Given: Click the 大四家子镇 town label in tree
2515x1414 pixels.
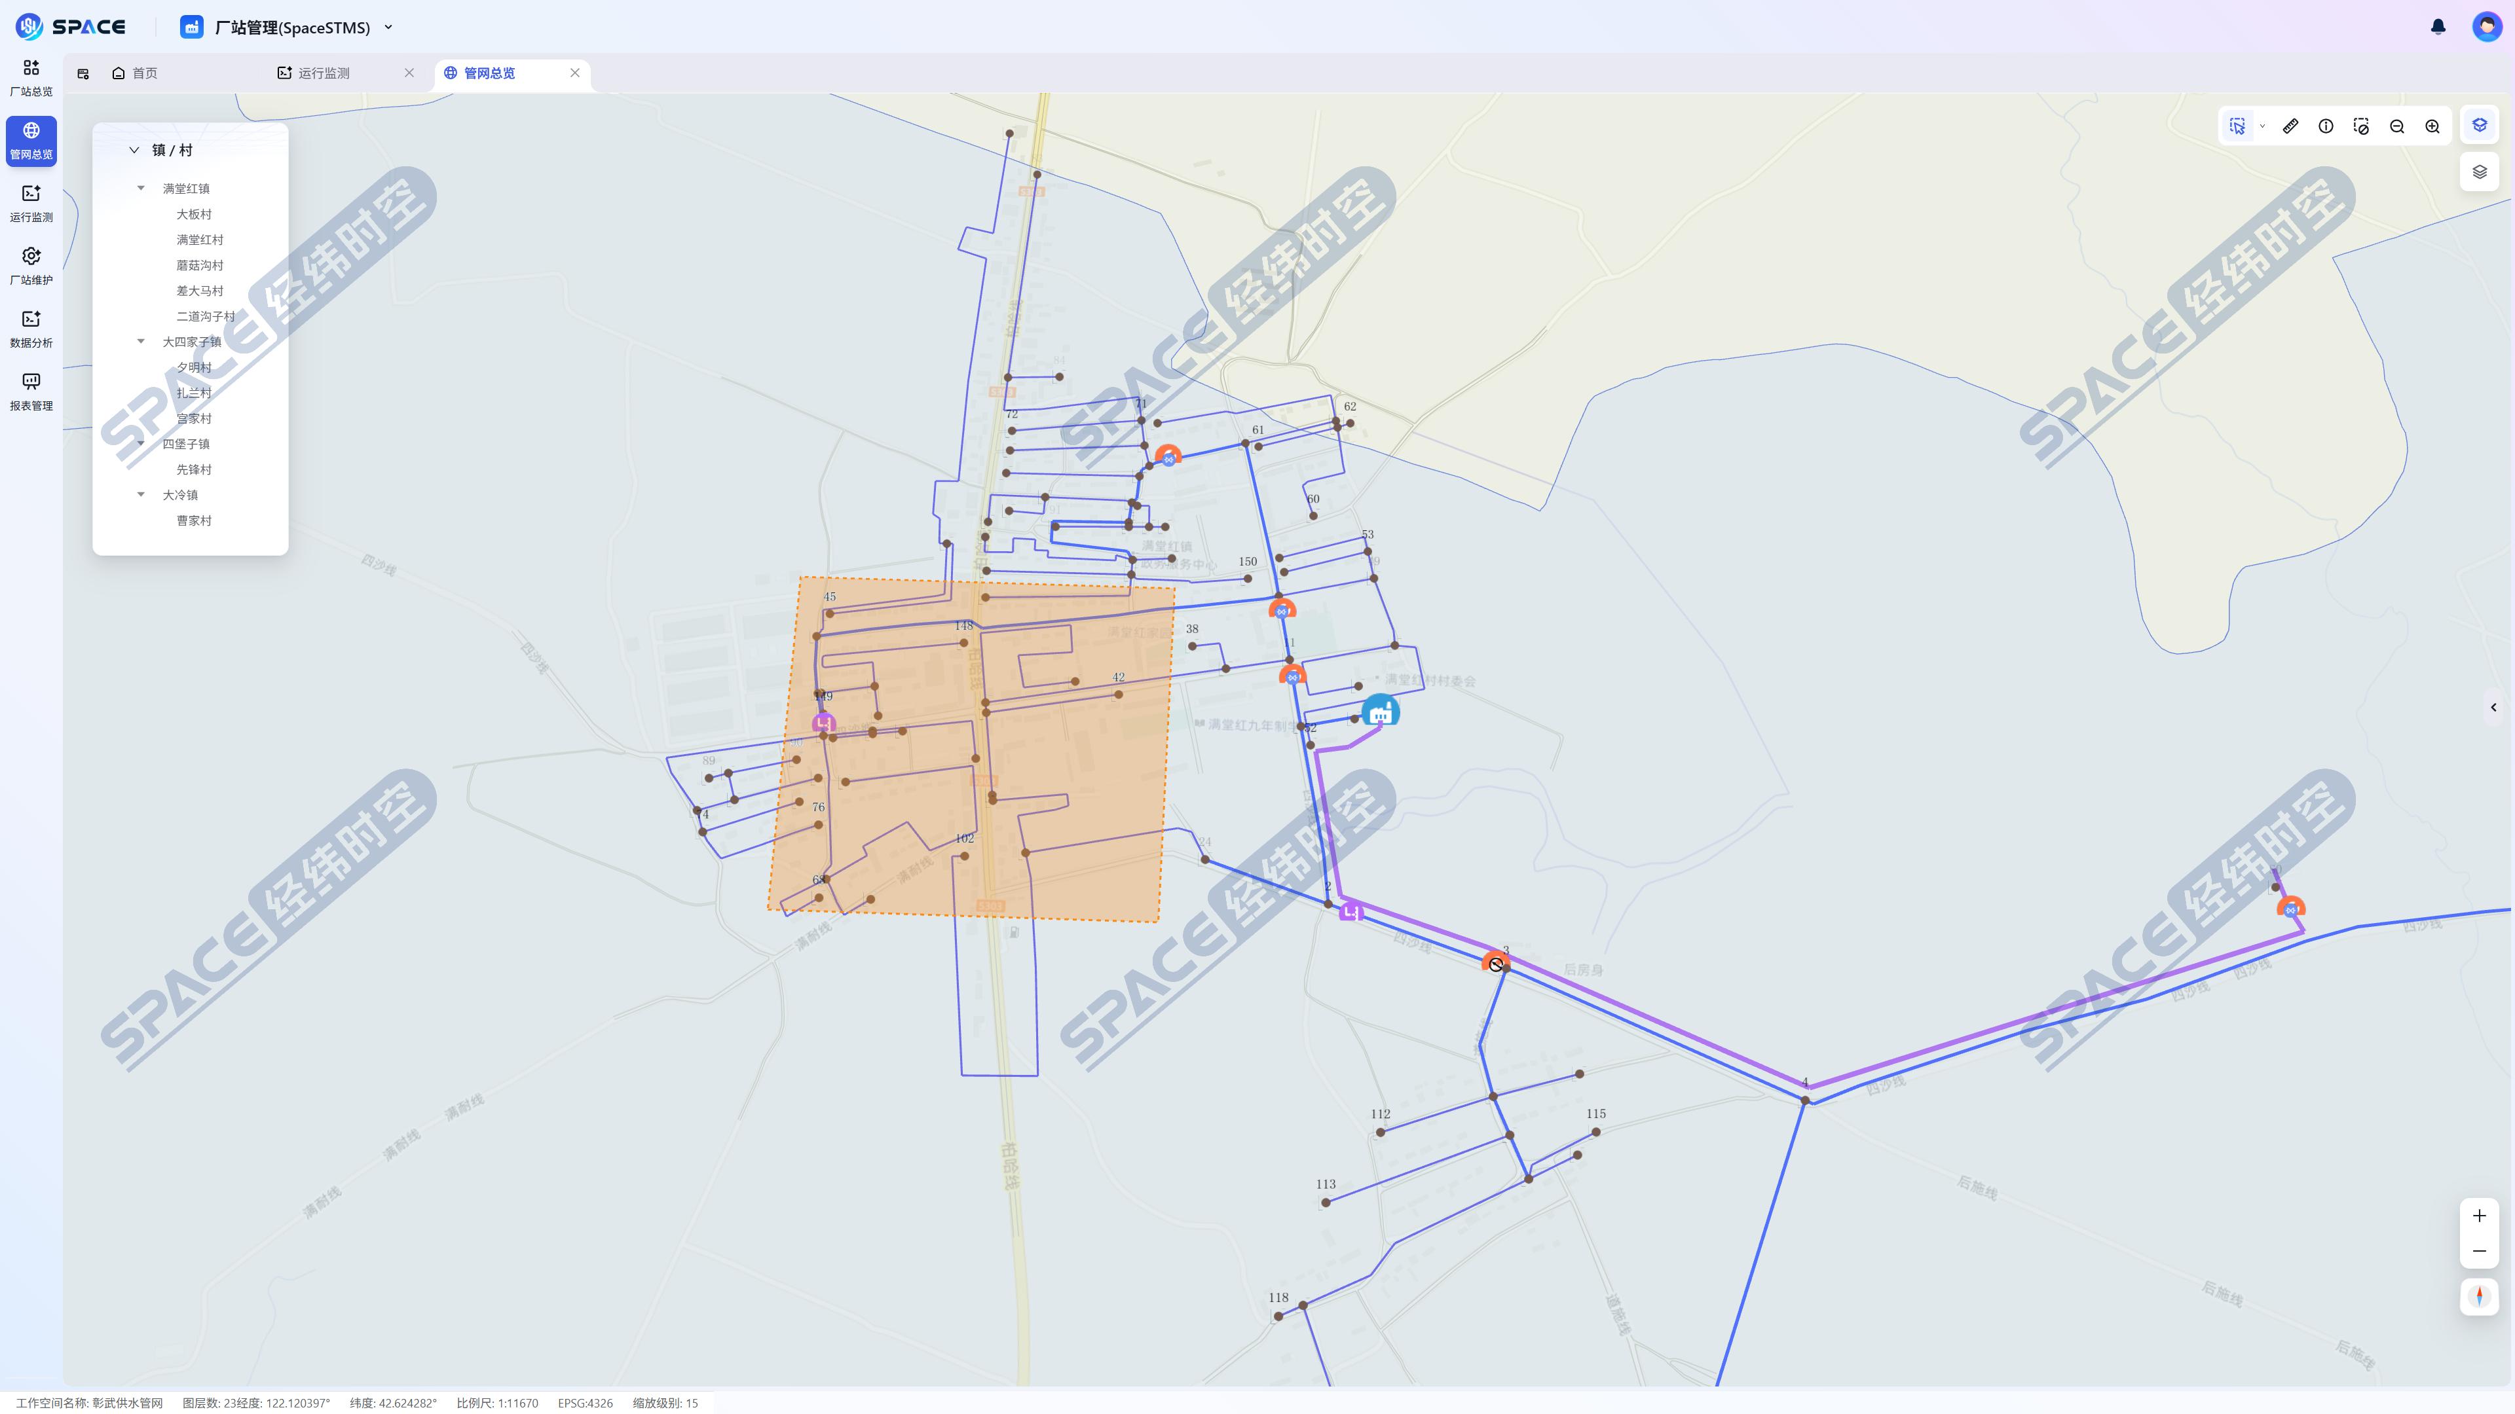Looking at the screenshot, I should (191, 342).
